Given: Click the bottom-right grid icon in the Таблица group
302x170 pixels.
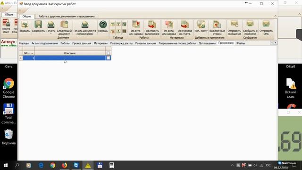Looking at the screenshot, I should click(x=124, y=31).
